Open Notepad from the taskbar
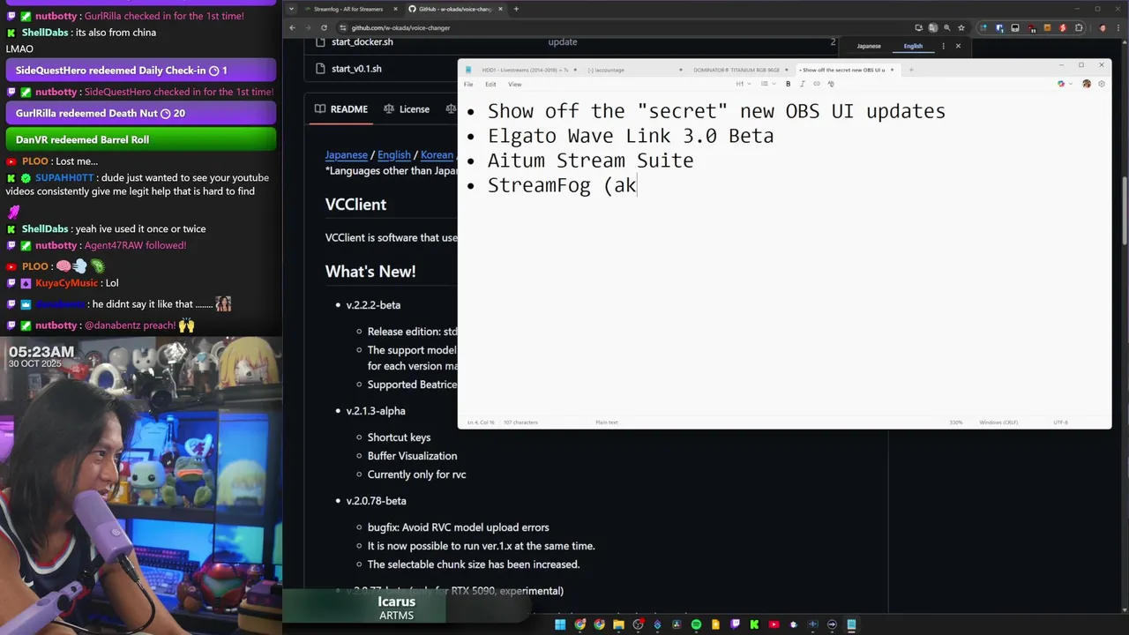Image resolution: width=1129 pixels, height=635 pixels. [x=851, y=624]
